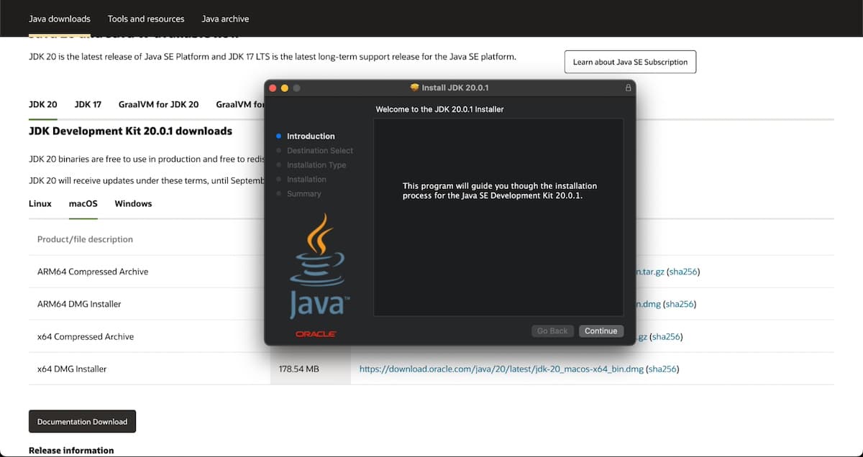Viewport: 863px width, 457px height.
Task: Click Learn about Java SE Subscription button
Action: click(x=630, y=62)
